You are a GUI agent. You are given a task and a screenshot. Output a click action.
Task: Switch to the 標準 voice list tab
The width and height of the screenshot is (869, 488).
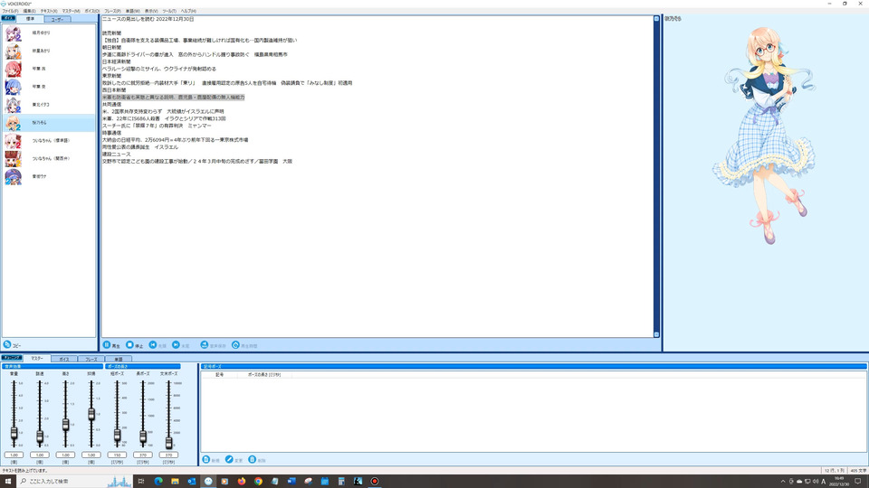[30, 19]
